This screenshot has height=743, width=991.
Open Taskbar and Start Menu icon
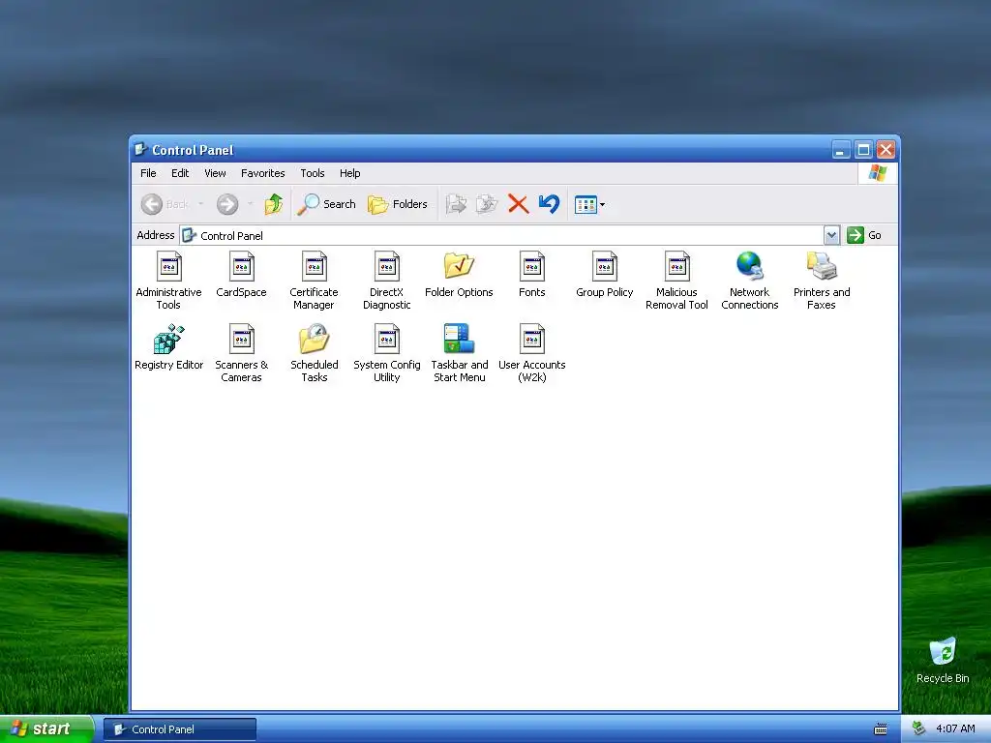click(x=459, y=339)
